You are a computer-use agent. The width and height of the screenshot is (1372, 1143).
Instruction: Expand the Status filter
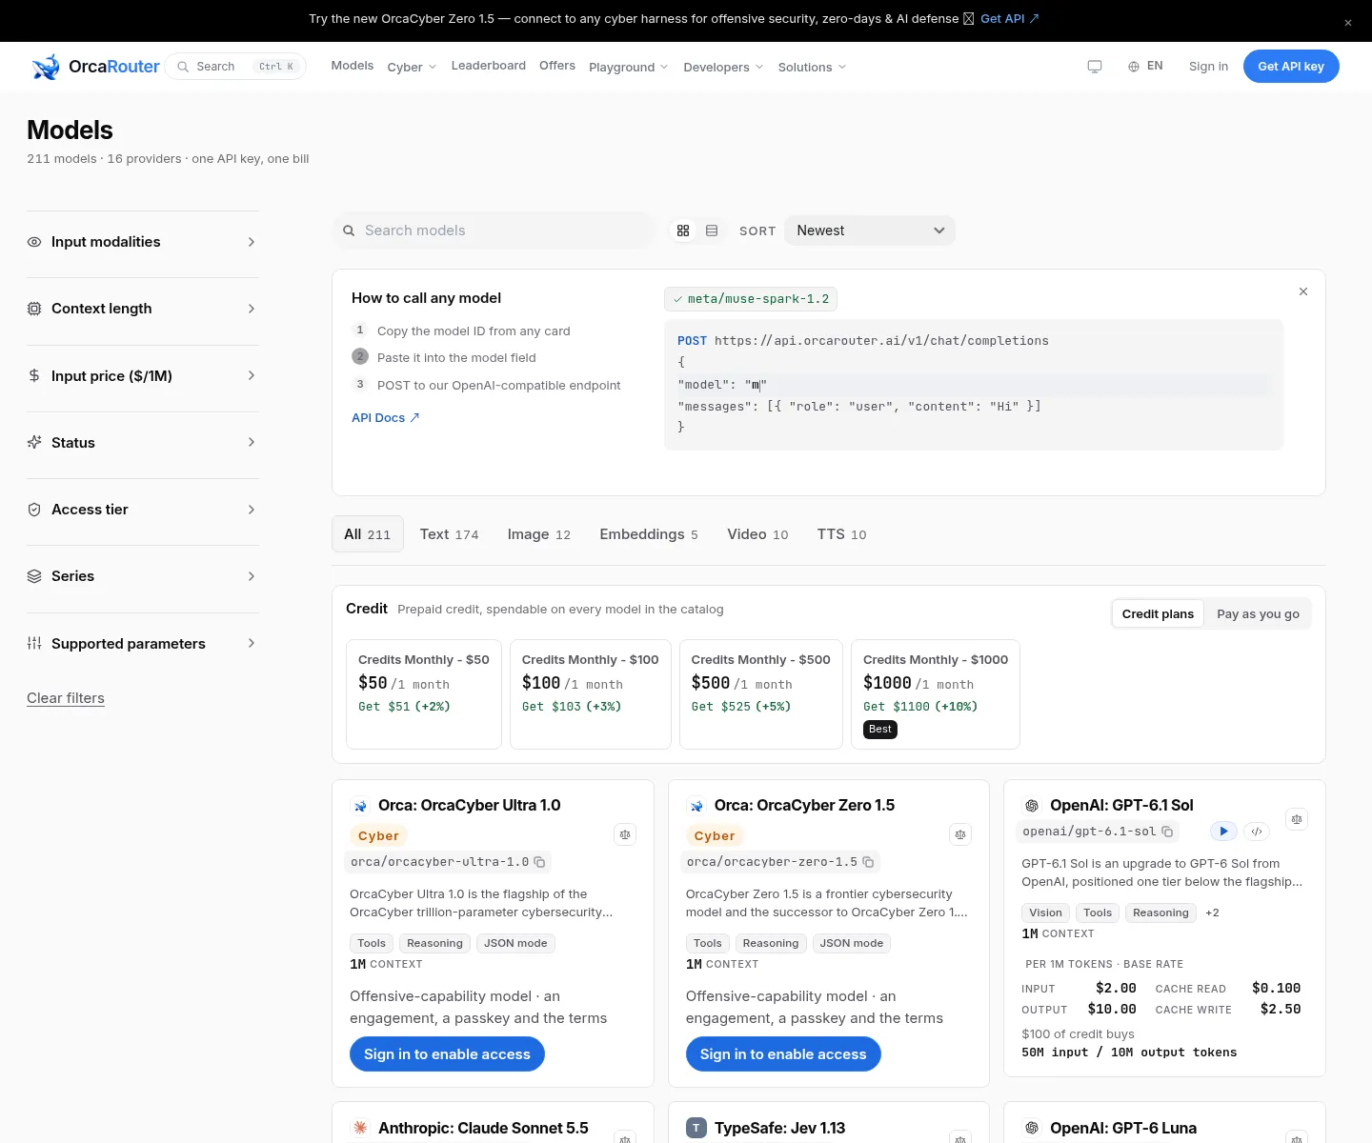(143, 443)
